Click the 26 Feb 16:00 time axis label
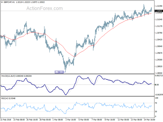 point(32,120)
